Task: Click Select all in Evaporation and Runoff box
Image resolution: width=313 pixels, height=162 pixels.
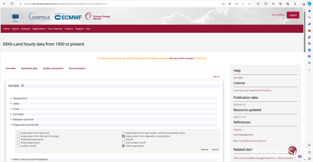Action: click(204, 150)
